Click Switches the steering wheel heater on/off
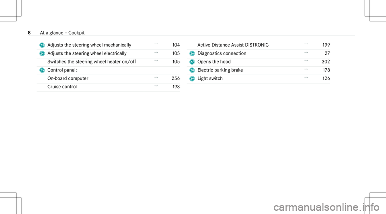 click(92, 62)
